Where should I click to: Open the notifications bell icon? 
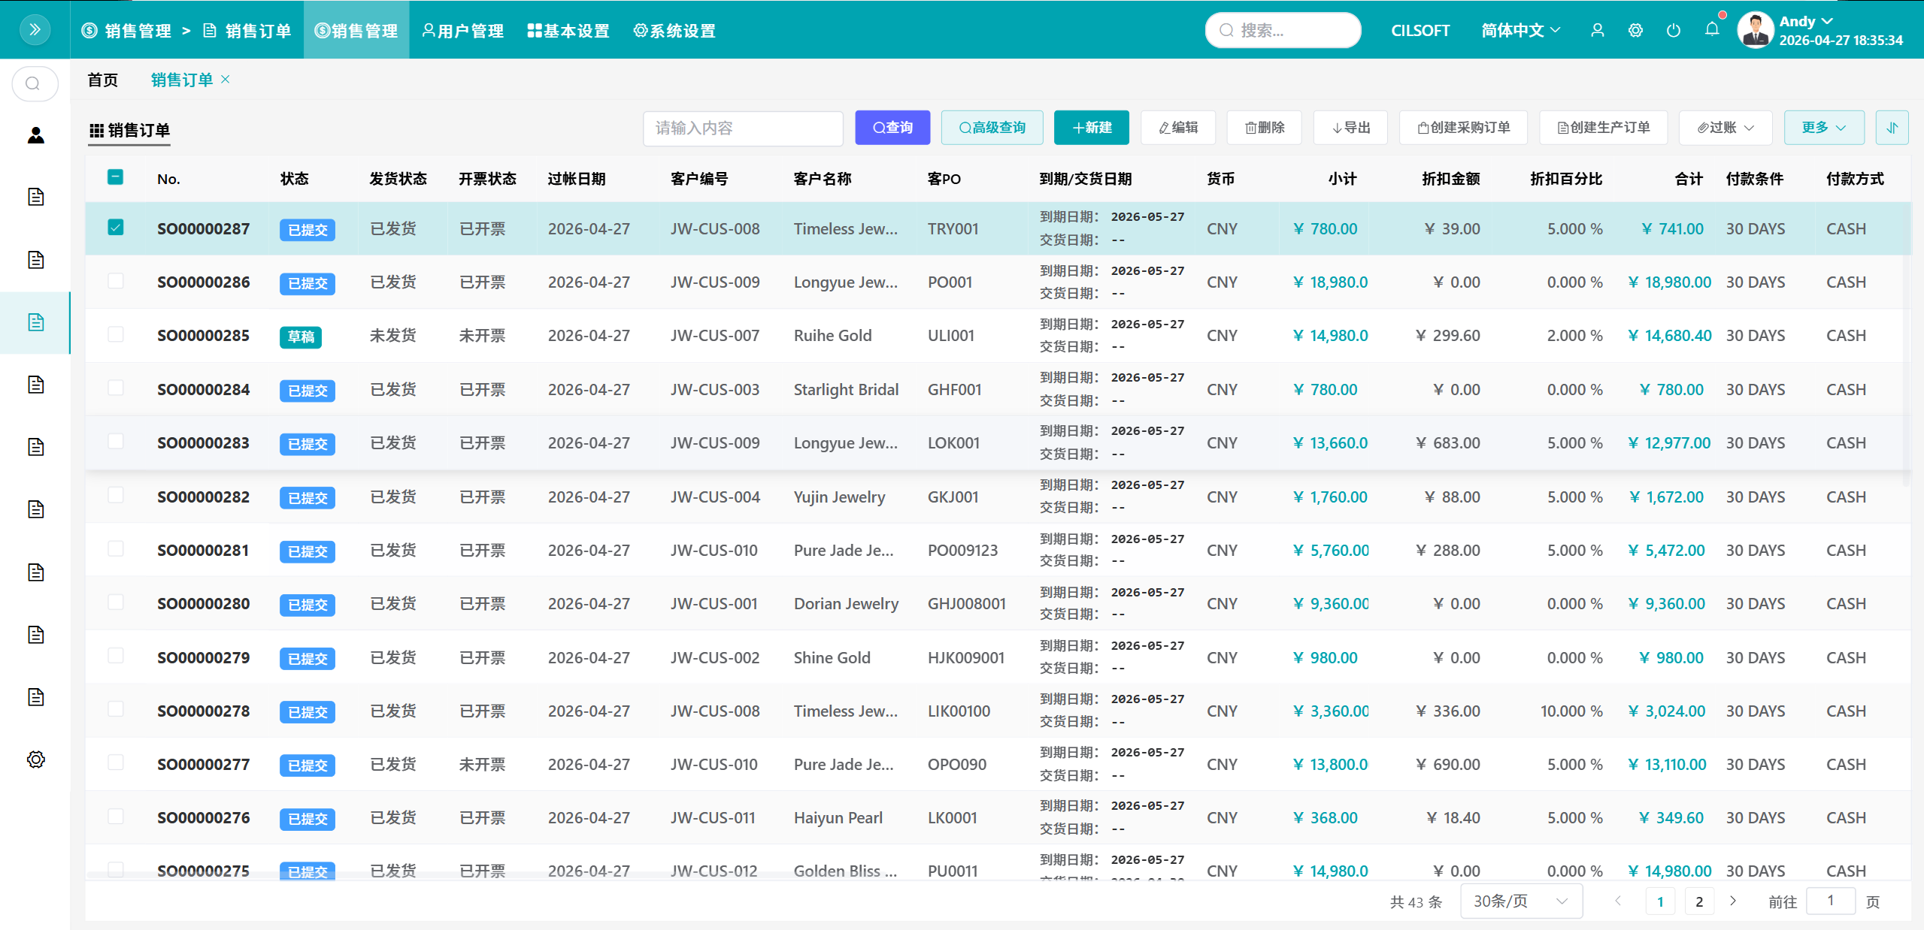[x=1712, y=29]
